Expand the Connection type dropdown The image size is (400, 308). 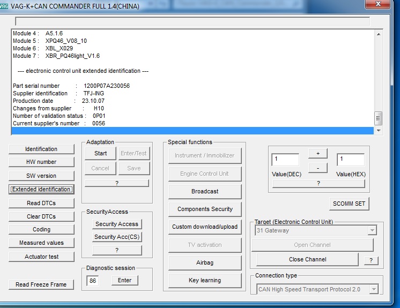click(373, 289)
